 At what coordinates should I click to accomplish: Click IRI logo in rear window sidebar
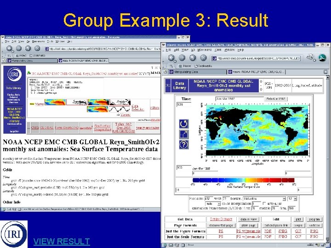pyautogui.click(x=15, y=74)
